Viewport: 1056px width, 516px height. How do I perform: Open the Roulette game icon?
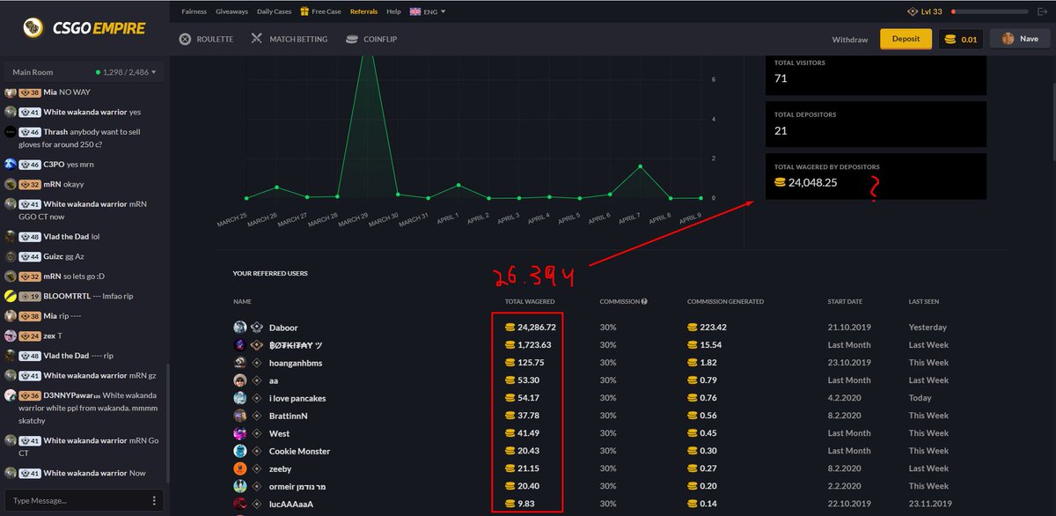[x=185, y=40]
